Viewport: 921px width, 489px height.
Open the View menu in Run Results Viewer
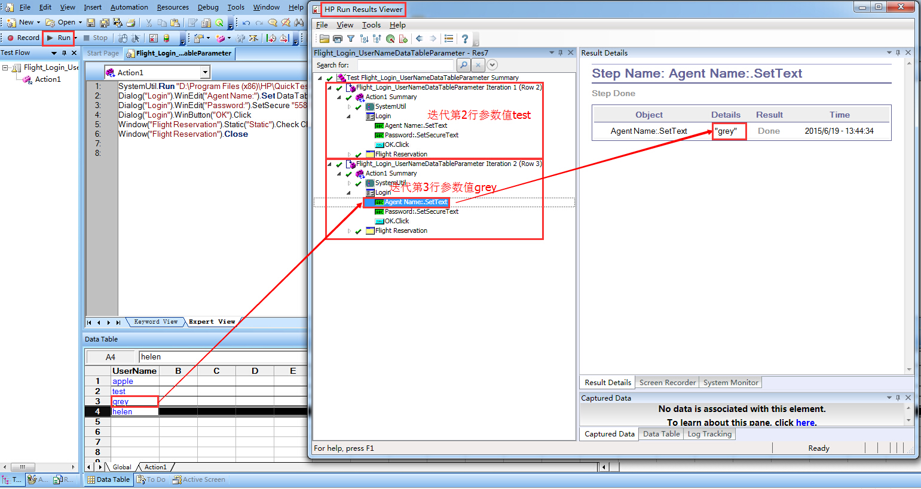click(345, 25)
